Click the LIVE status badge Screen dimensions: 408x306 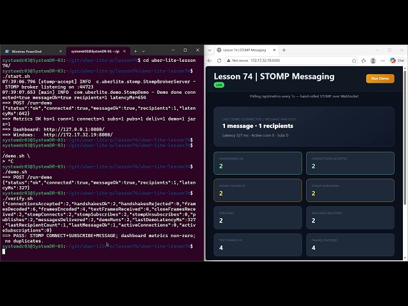point(219,85)
